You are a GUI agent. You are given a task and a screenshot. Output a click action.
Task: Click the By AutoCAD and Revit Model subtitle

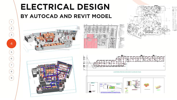pos(66,16)
